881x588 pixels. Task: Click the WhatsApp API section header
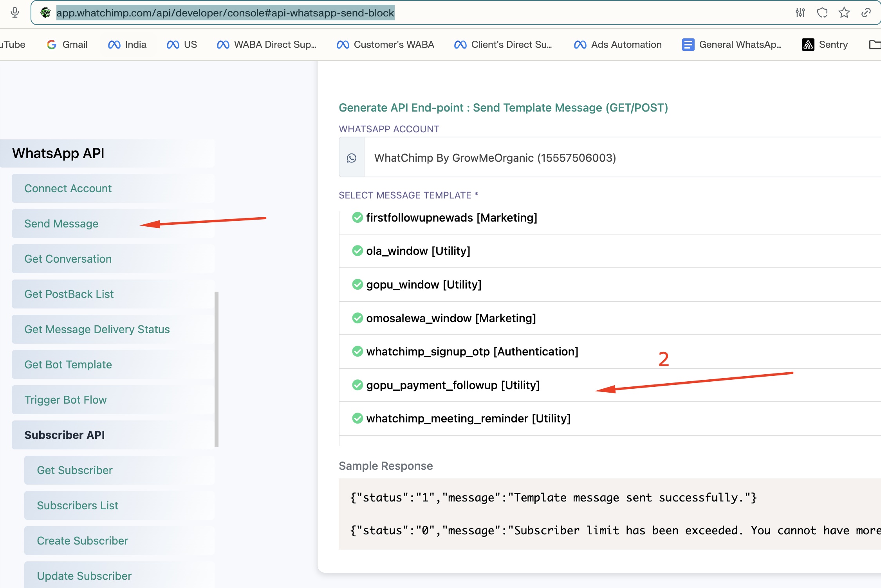tap(107, 153)
